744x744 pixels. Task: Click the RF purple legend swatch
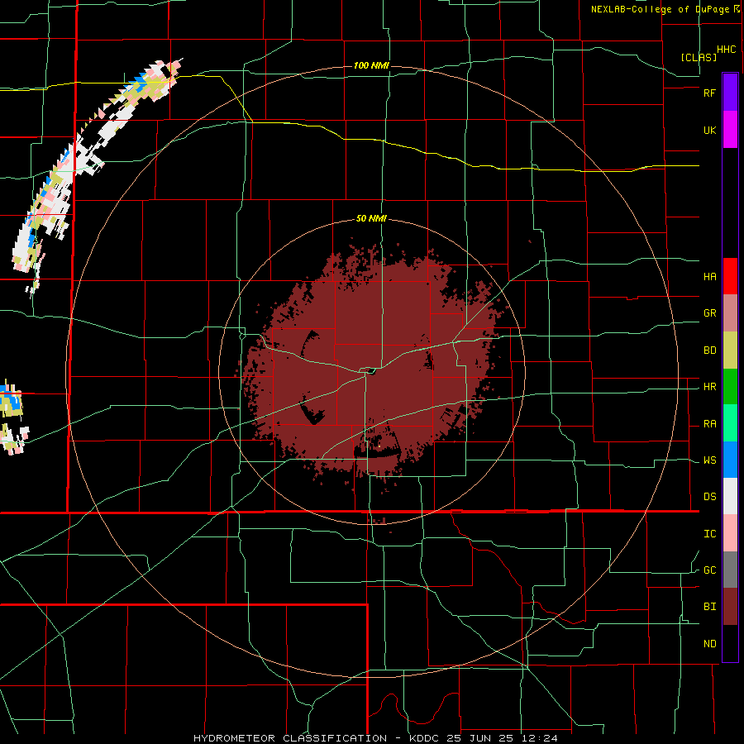pos(730,93)
